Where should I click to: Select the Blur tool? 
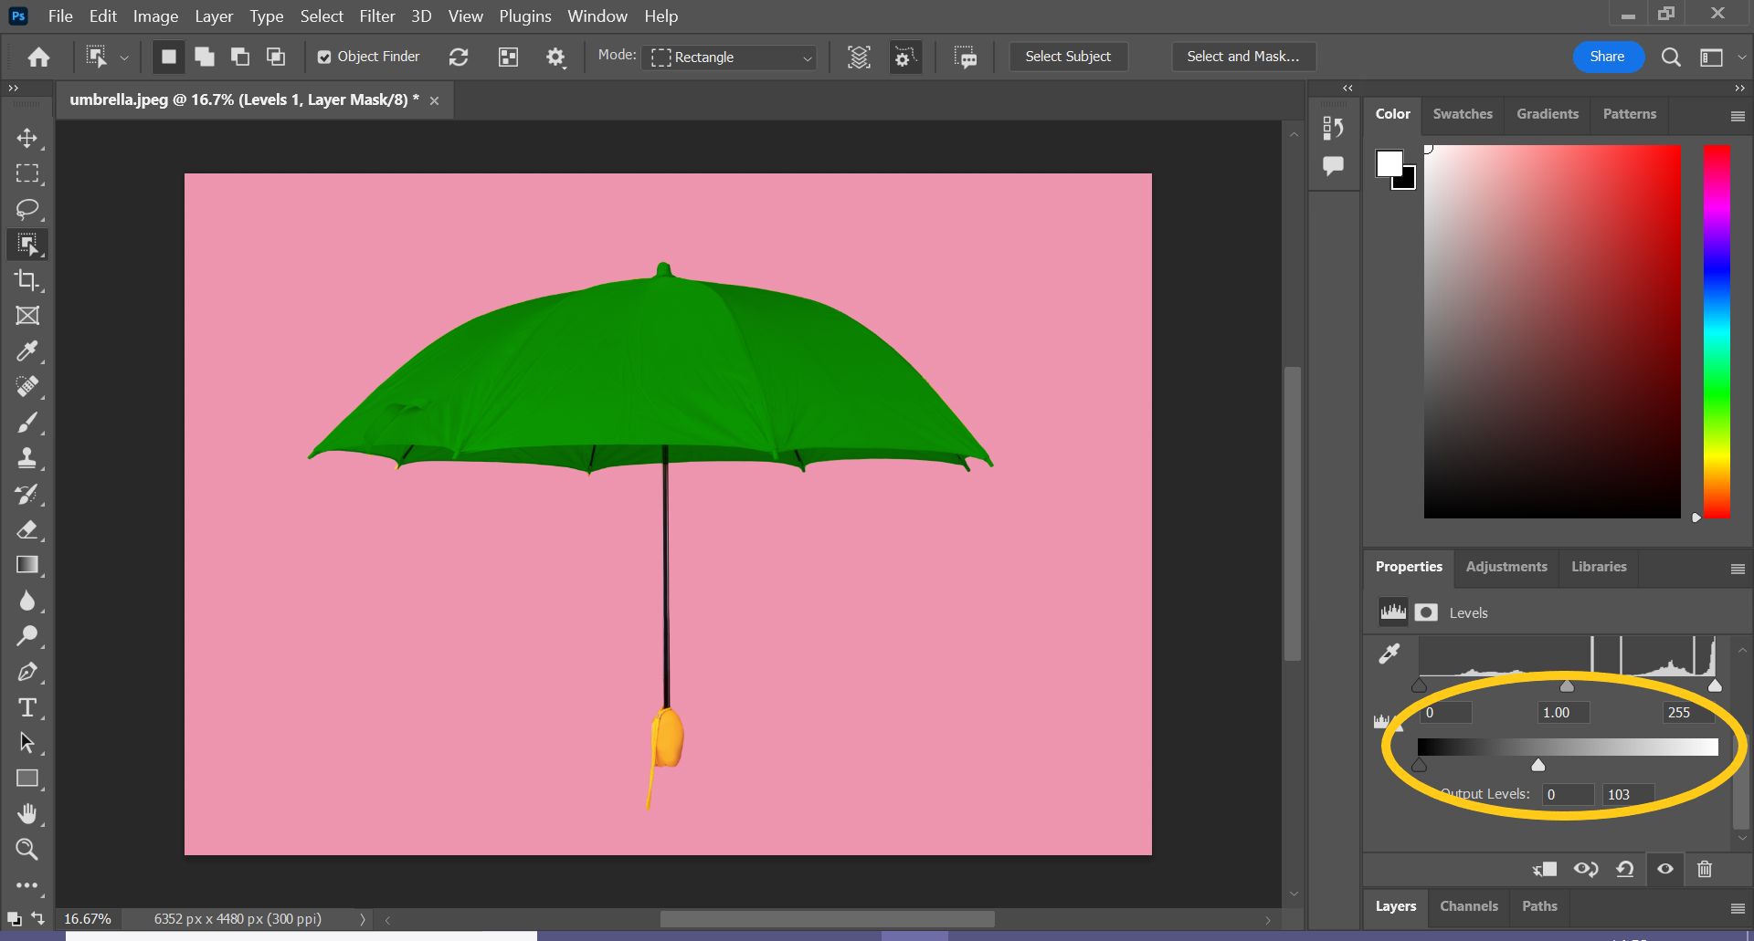click(27, 601)
